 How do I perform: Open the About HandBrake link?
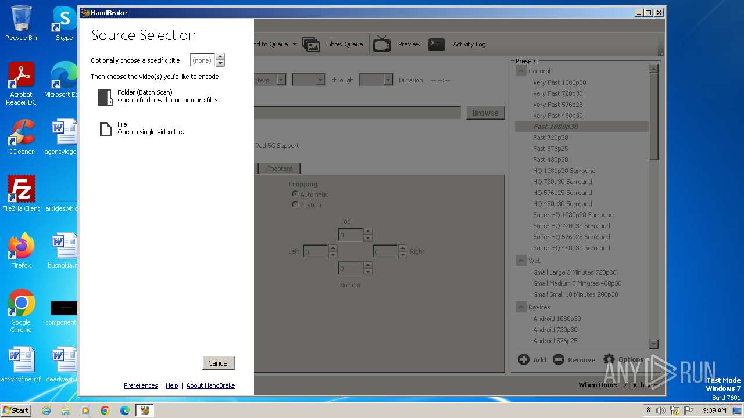tap(210, 385)
